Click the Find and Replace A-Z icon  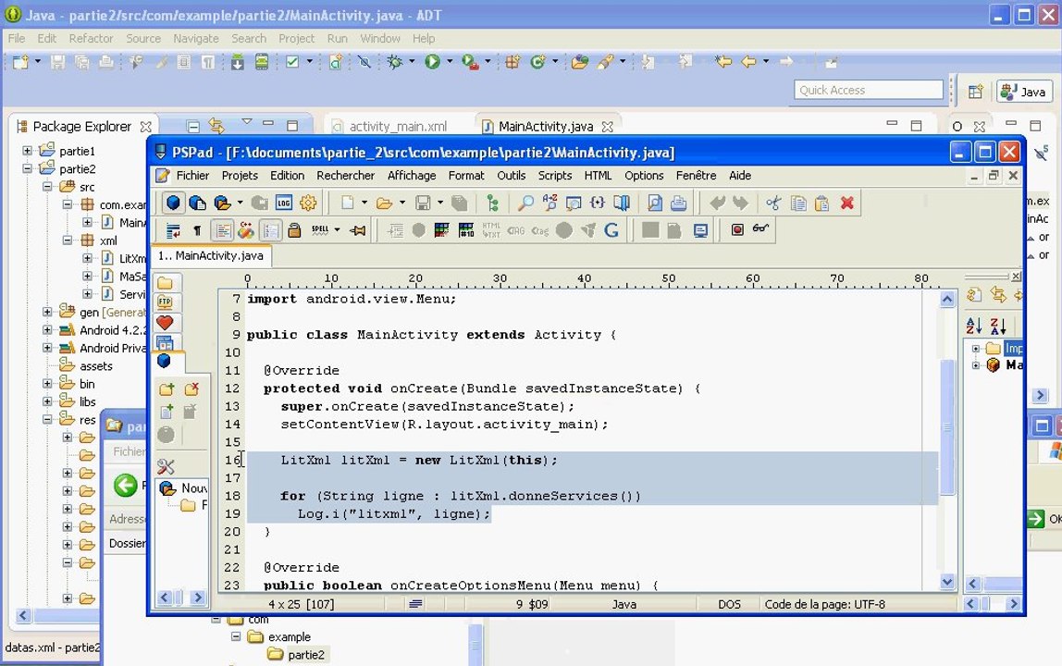point(550,203)
